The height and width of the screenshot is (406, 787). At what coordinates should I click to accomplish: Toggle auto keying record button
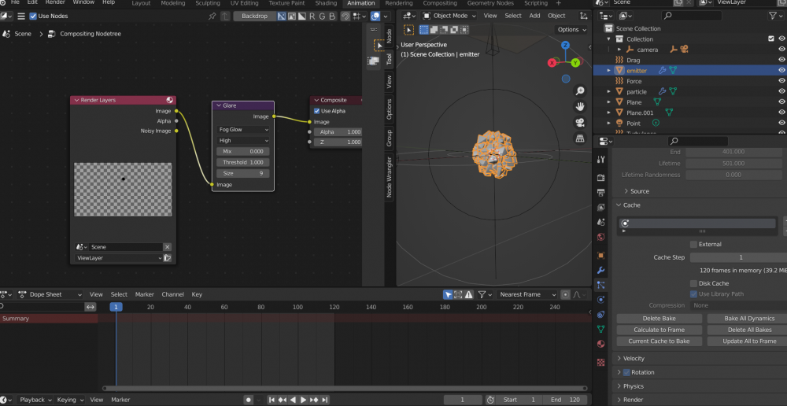click(248, 400)
